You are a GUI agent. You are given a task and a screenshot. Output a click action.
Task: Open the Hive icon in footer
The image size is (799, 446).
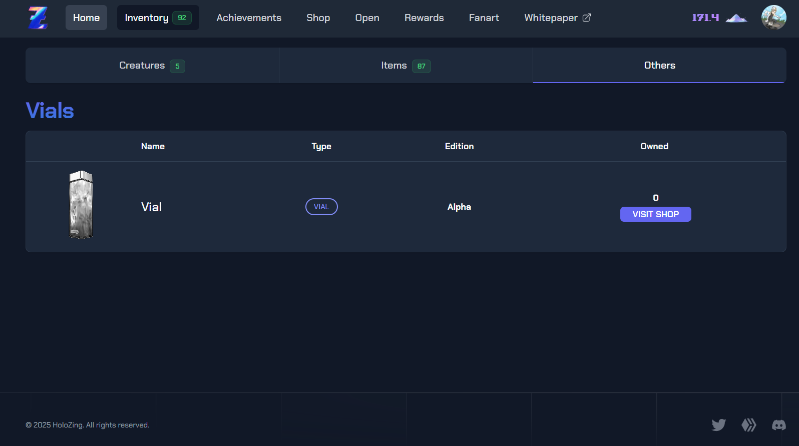[748, 425]
